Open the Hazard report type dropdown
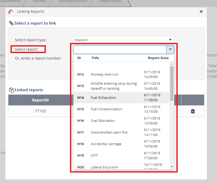Screen dimensions: 217x183 (x=124, y=40)
